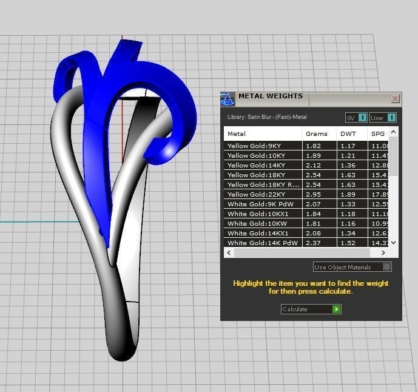Select the Yellow Gold:18KY R... row
The image size is (418, 392).
click(306, 184)
